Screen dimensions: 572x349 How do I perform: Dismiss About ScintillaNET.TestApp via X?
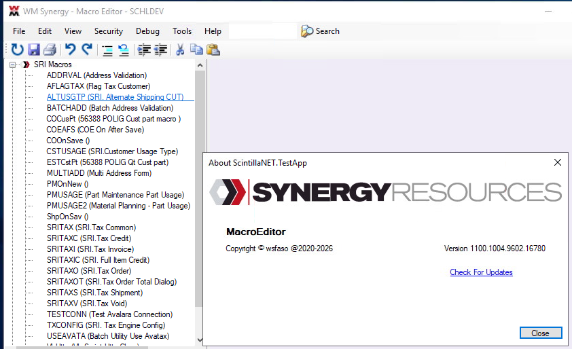(x=558, y=162)
